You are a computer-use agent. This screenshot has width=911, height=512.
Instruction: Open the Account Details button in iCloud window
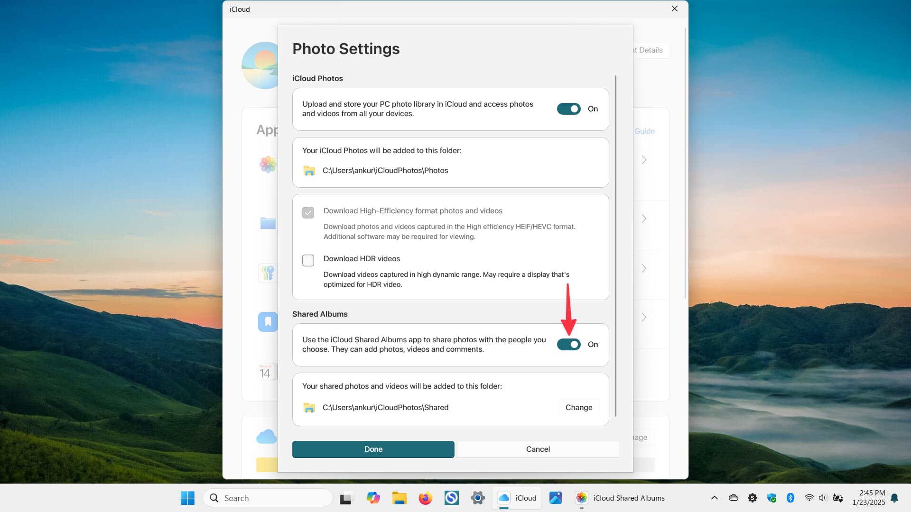point(651,50)
